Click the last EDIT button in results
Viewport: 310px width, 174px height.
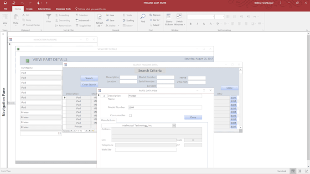pos(233,127)
